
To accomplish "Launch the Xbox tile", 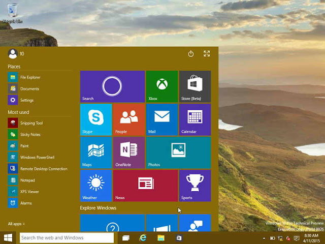I will (x=162, y=86).
